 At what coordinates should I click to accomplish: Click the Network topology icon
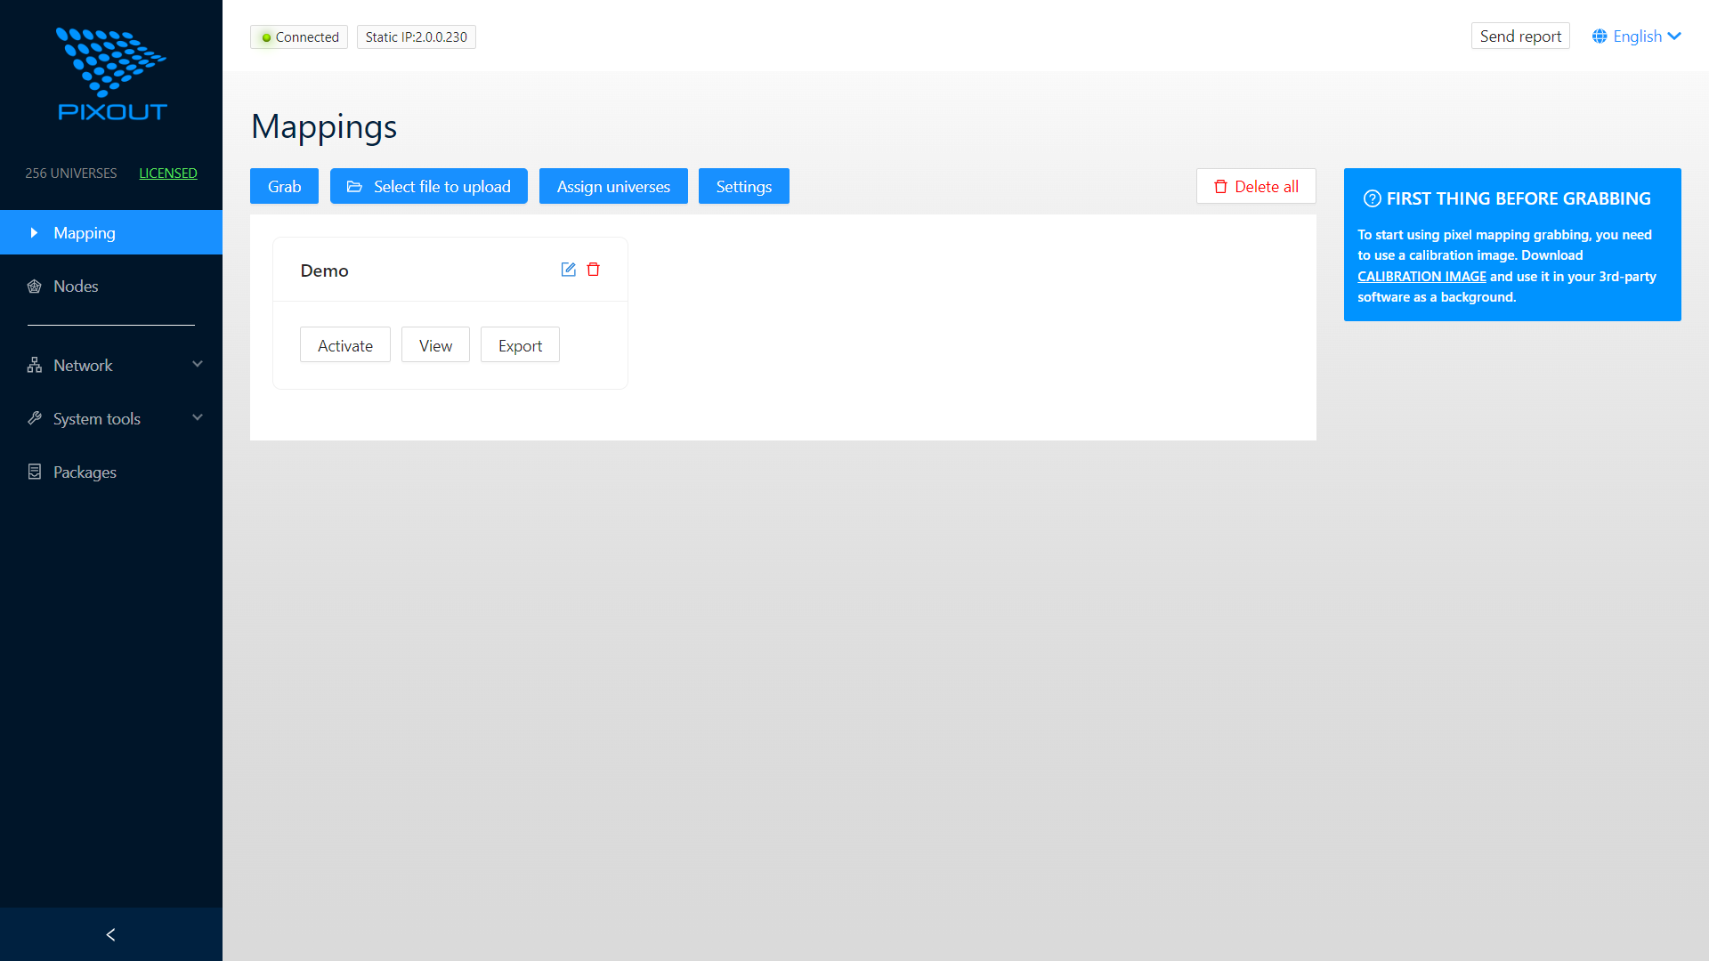[34, 365]
